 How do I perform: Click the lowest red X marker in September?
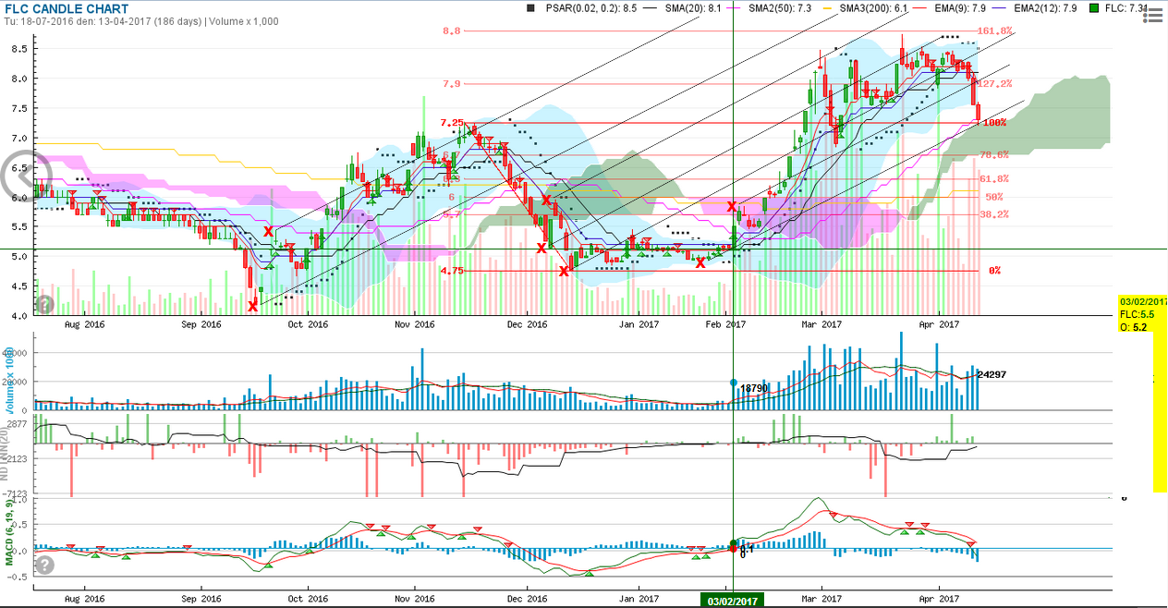(253, 306)
